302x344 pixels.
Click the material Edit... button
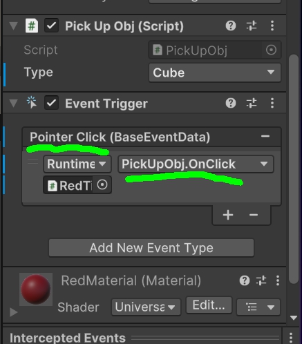pyautogui.click(x=209, y=305)
